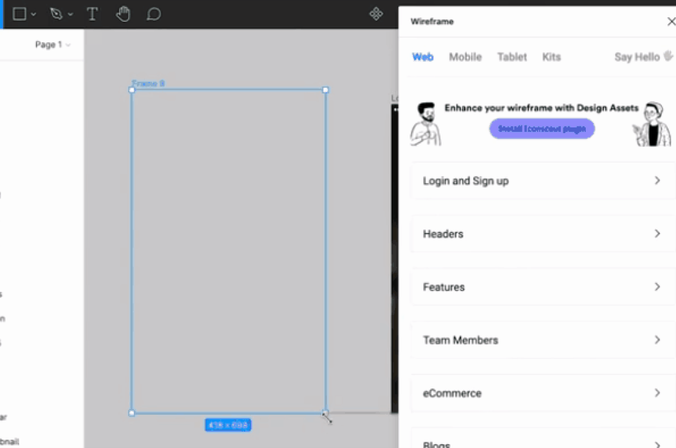The image size is (676, 448).
Task: Click the waving hand icon beside Say Hello
Action: tap(668, 56)
